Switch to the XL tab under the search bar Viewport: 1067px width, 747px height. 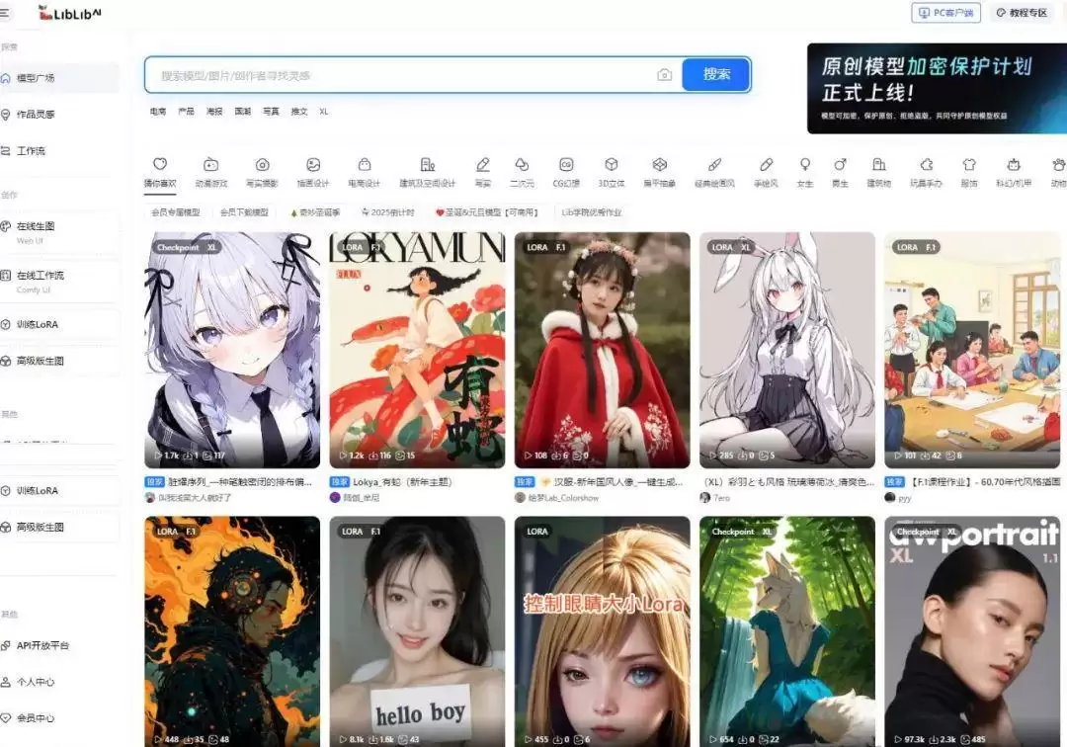coord(323,112)
